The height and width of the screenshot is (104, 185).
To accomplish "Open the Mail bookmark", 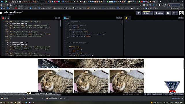I will tap(3, 8).
